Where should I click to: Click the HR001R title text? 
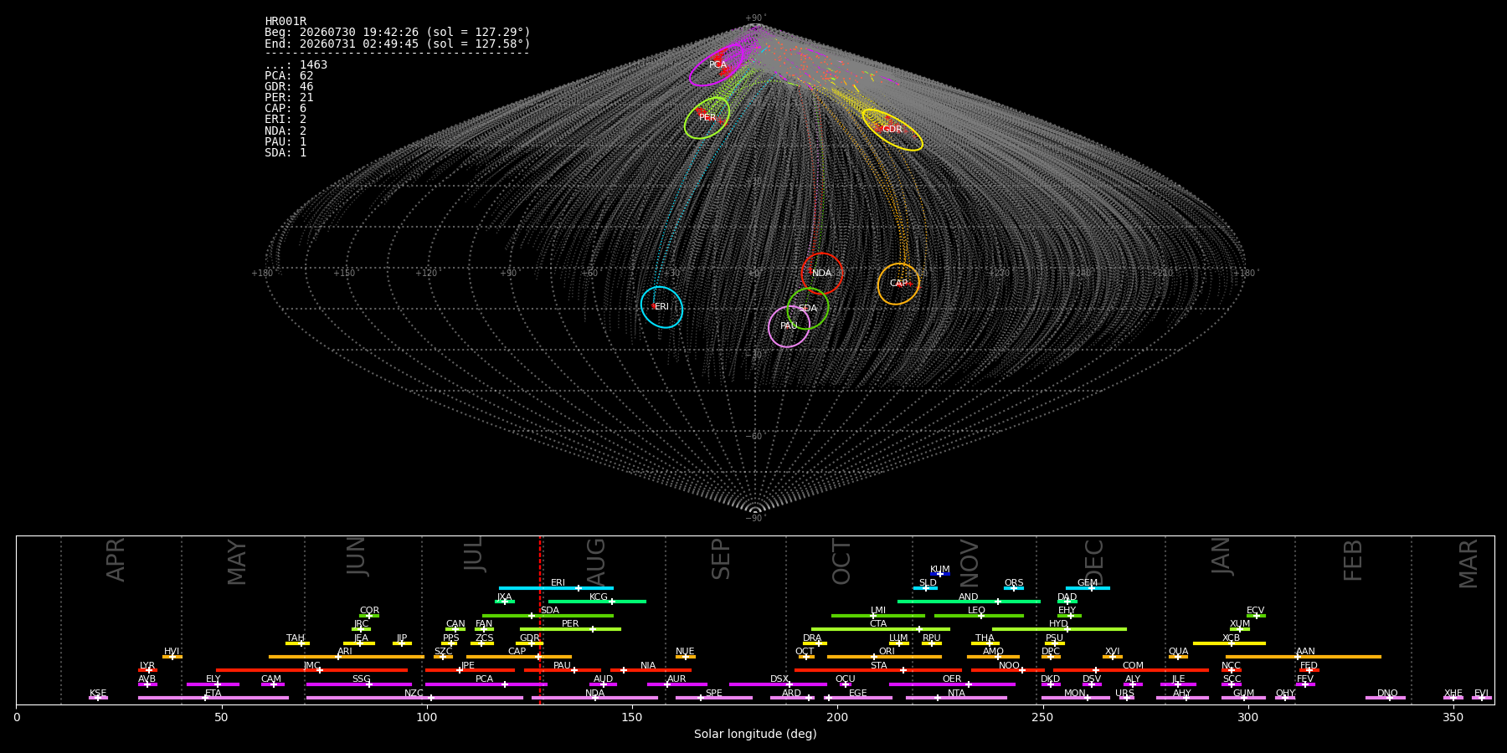click(285, 21)
